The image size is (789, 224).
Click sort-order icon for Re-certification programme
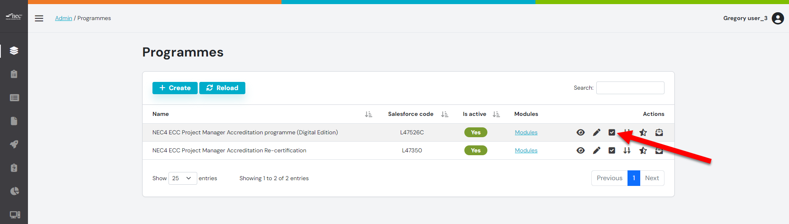coord(627,150)
